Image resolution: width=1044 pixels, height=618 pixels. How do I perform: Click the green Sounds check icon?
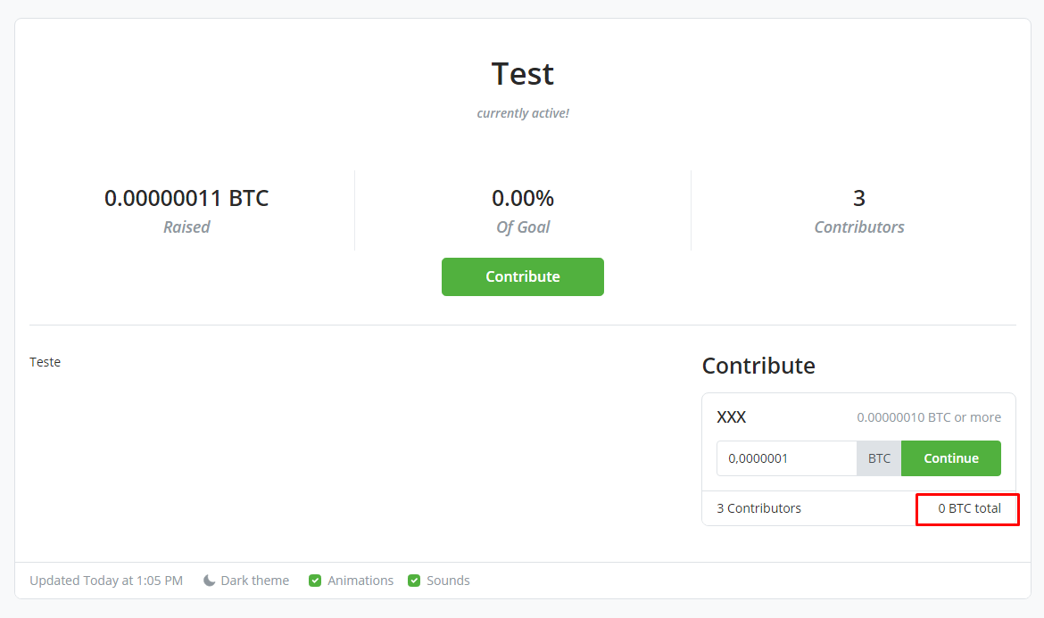[414, 580]
